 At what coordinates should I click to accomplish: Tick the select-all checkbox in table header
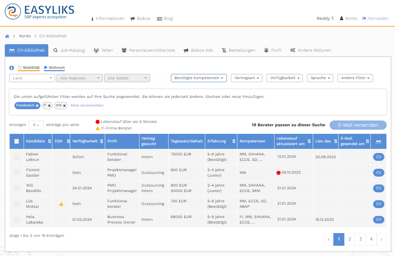coord(17,141)
